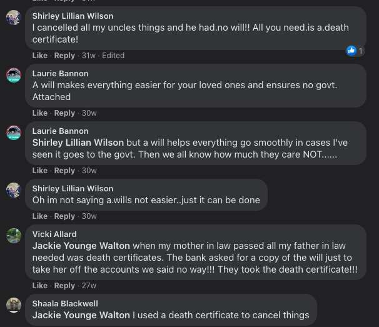Like Shirley's death certificate comment
Image resolution: width=379 pixels, height=327 pixels.
(x=40, y=56)
